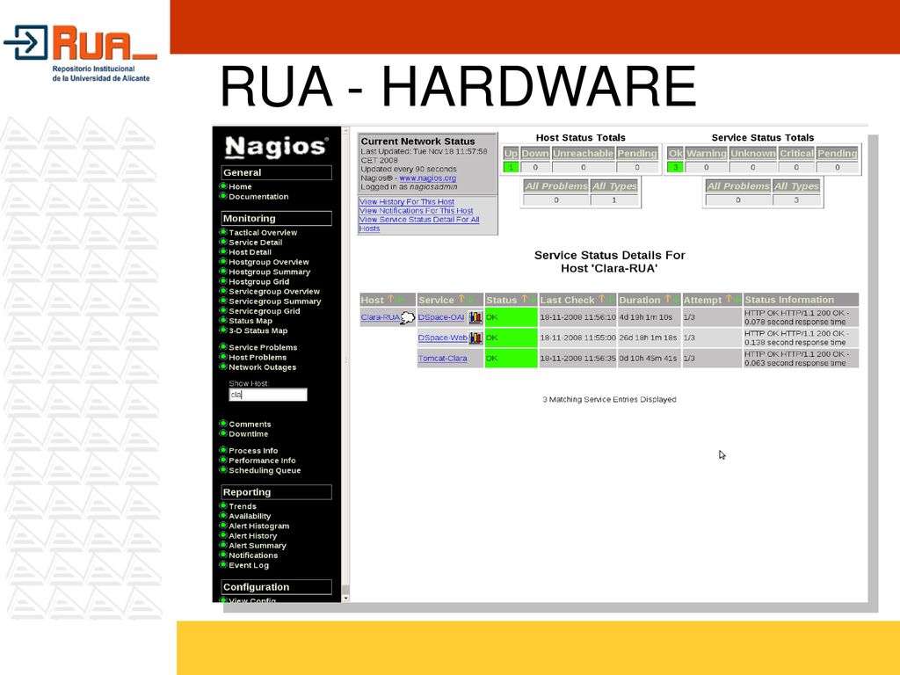Open the graph icon beside DSpace-OAI
The height and width of the screenshot is (675, 900).
tap(475, 317)
